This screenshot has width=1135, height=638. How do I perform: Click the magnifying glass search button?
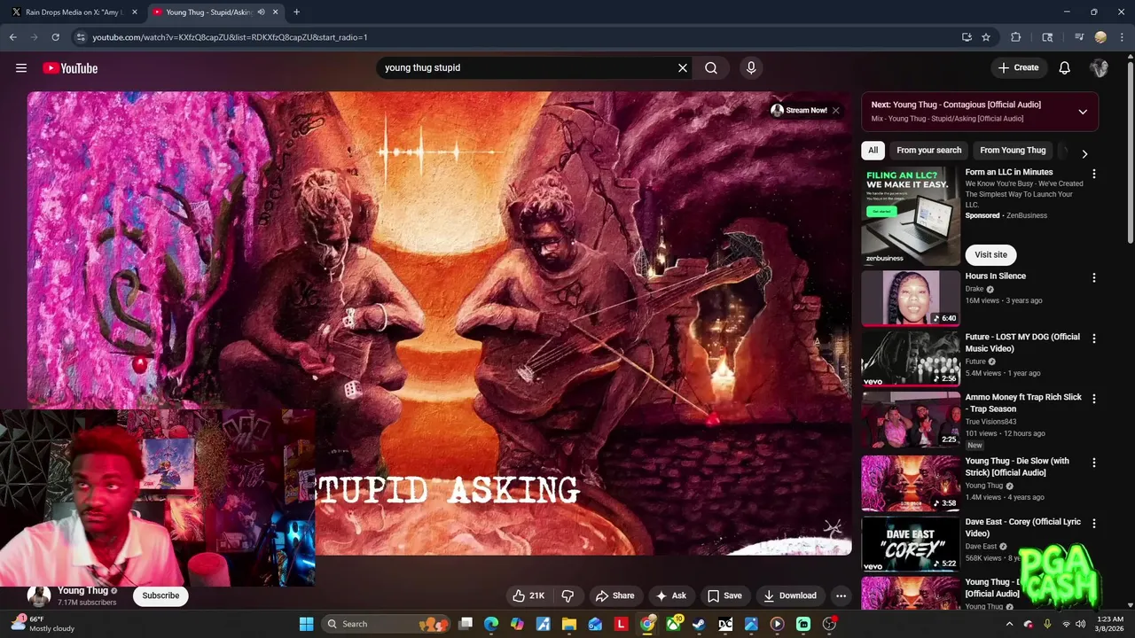pos(711,68)
